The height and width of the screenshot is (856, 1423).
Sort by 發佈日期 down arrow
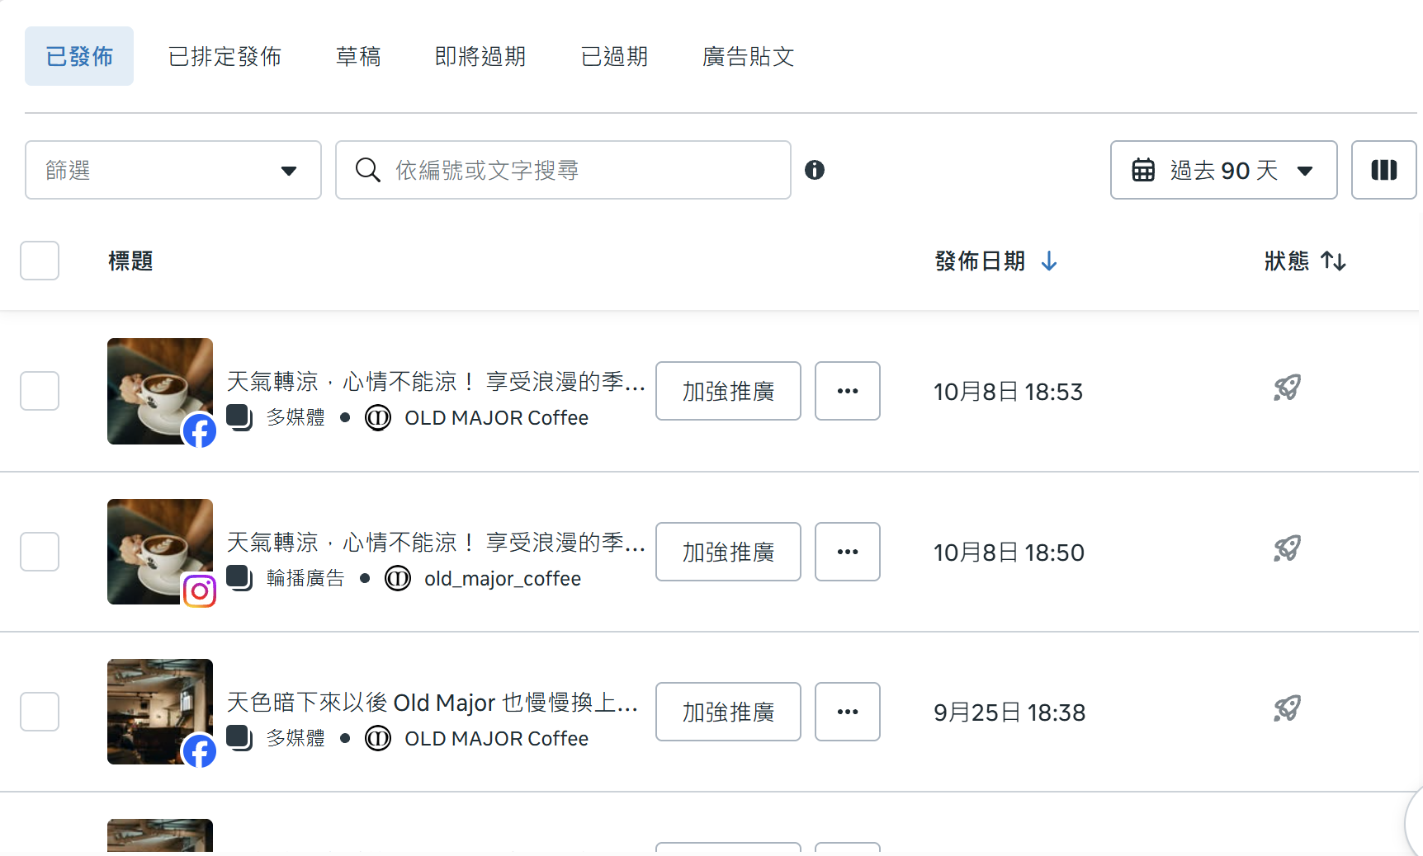[1049, 261]
